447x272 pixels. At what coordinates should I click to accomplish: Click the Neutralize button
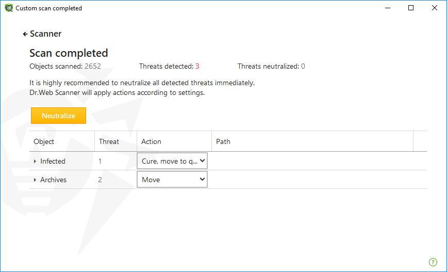(58, 116)
